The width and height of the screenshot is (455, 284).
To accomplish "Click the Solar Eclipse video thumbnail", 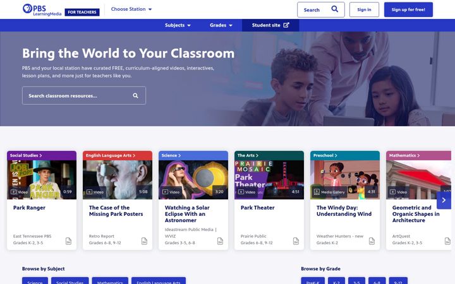I will pos(193,180).
